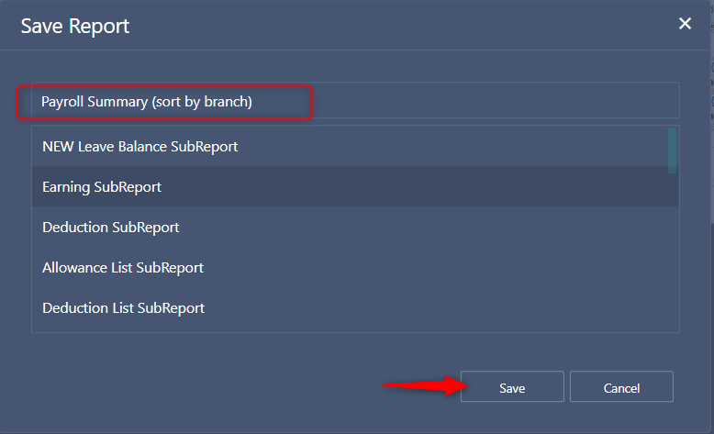Click the report name input field
Screen dimensions: 714x434
(x=355, y=101)
